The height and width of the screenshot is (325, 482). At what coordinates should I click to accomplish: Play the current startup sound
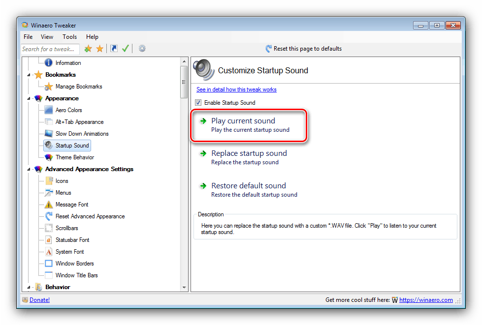point(248,125)
